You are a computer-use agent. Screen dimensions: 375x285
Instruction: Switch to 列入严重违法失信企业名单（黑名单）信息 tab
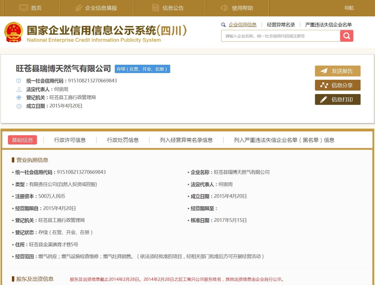(284, 140)
